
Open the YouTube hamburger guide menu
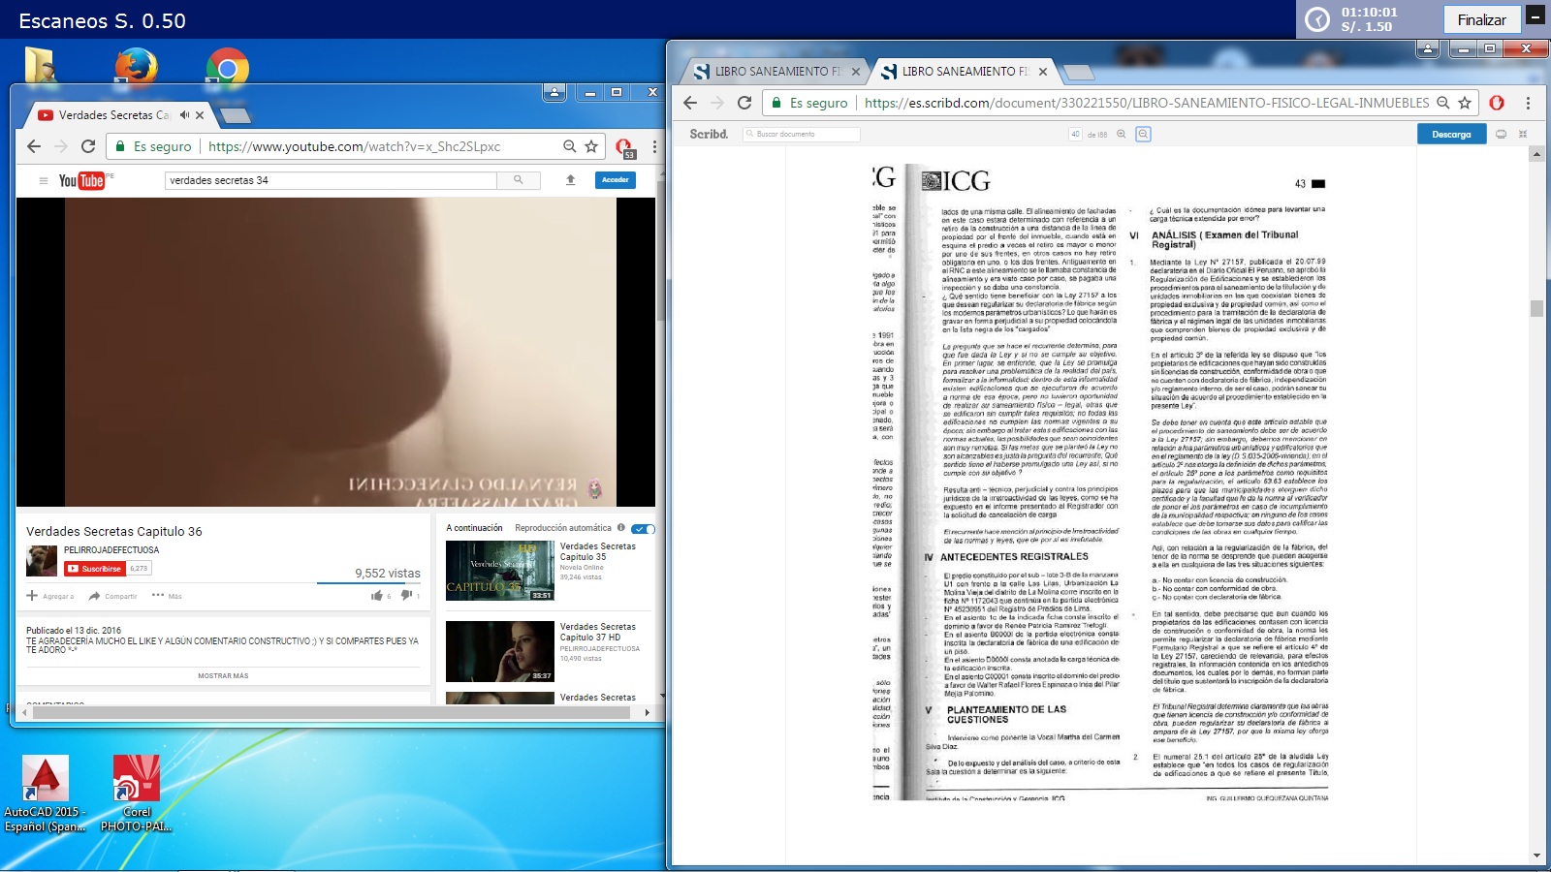point(43,180)
